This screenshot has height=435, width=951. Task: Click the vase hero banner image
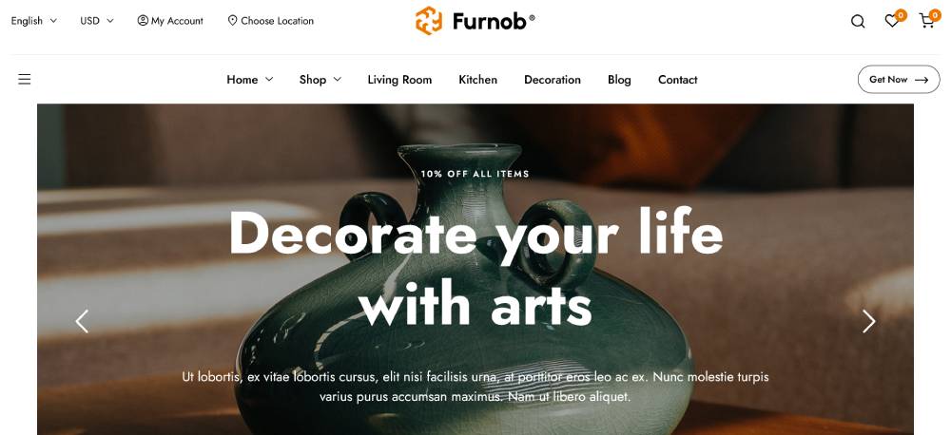coord(475,269)
